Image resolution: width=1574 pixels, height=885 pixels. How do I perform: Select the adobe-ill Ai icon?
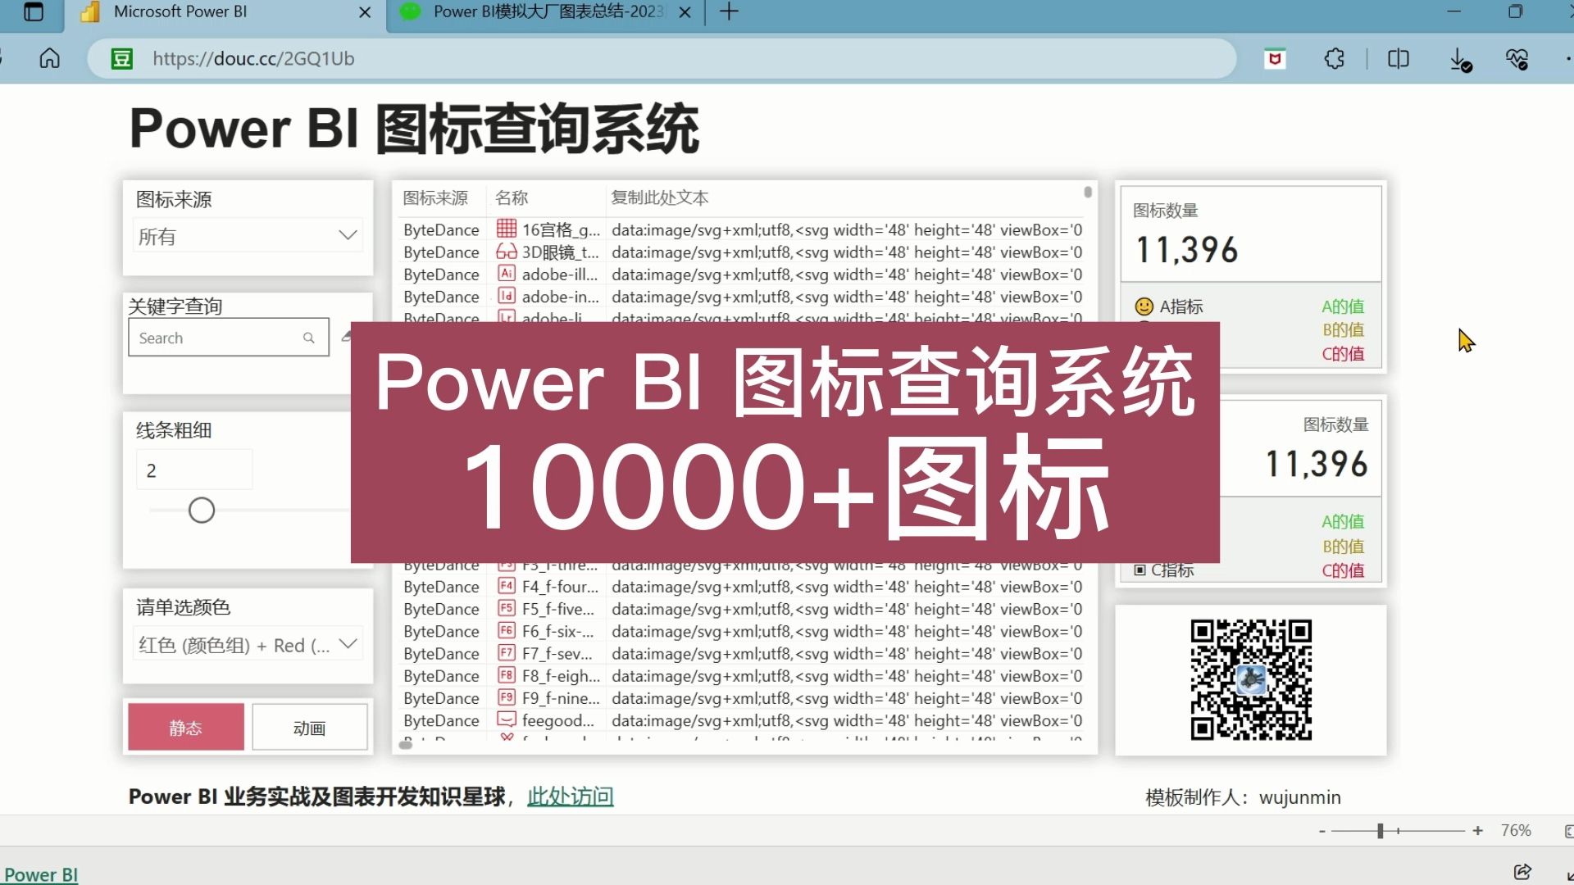click(x=507, y=274)
